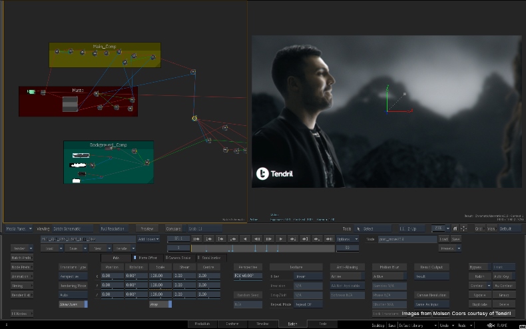Toggle the Bypass button
The image size is (526, 329).
pos(479,267)
